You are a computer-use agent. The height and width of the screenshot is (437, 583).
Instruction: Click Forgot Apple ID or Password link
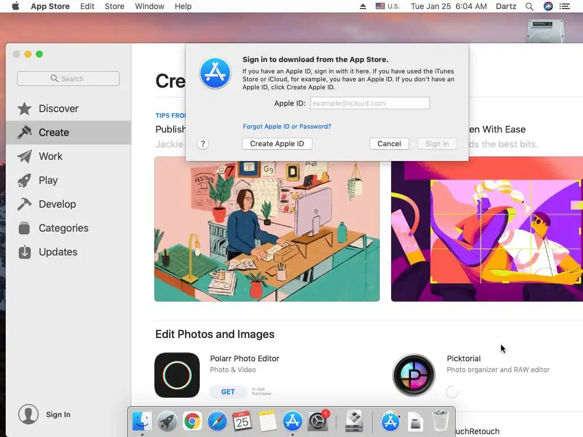tap(287, 126)
